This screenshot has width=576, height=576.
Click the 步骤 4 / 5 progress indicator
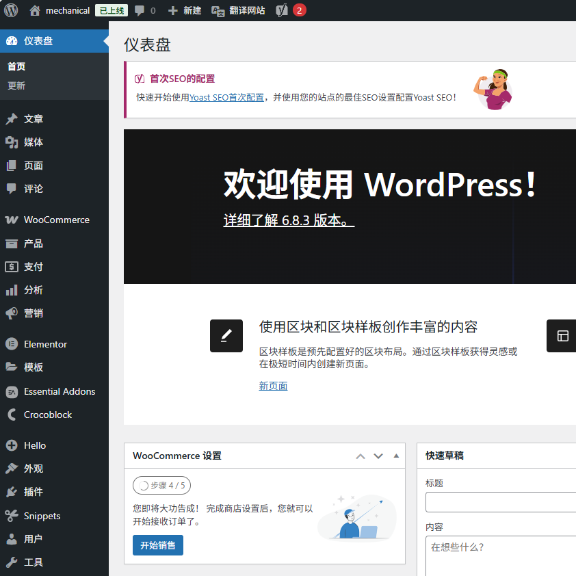click(161, 486)
